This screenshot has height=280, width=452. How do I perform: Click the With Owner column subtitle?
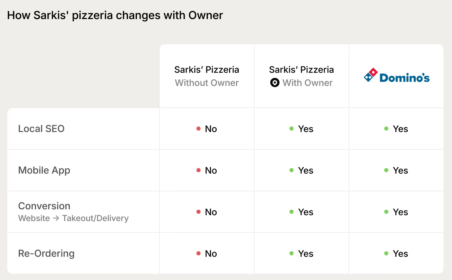(307, 83)
